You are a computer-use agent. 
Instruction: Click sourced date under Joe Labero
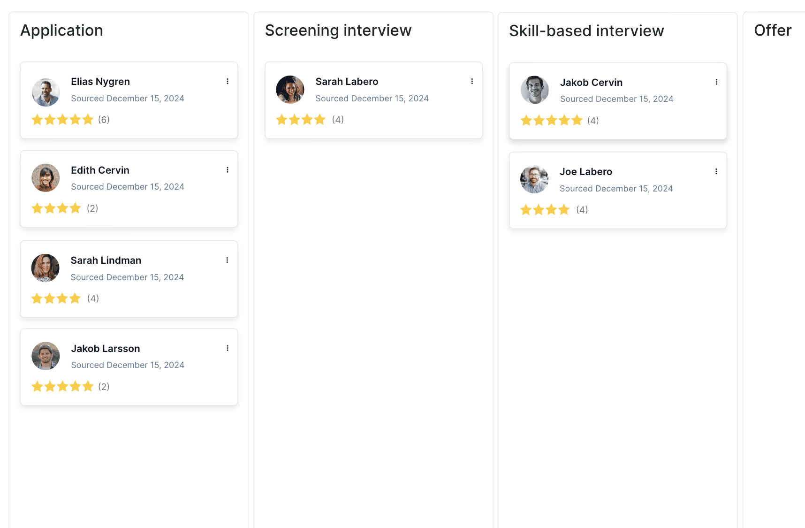click(x=616, y=189)
